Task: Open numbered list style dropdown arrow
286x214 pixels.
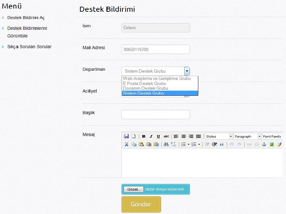Action: [x=199, y=145]
